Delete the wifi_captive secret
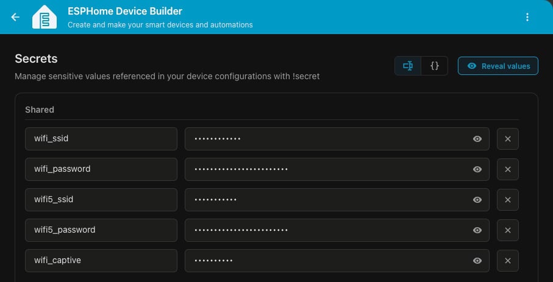 507,261
